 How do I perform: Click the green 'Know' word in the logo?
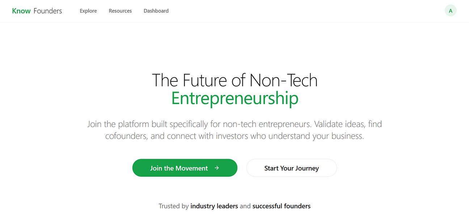click(x=21, y=10)
